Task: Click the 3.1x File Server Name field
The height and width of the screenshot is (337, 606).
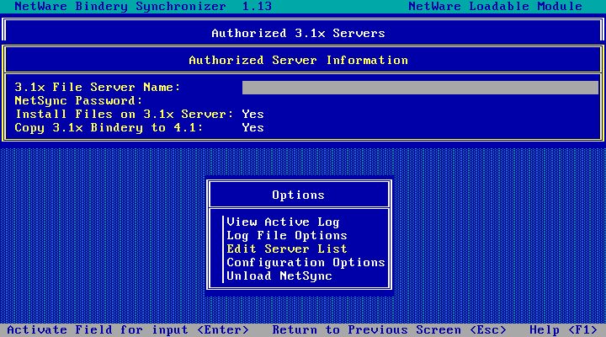Action: point(420,88)
